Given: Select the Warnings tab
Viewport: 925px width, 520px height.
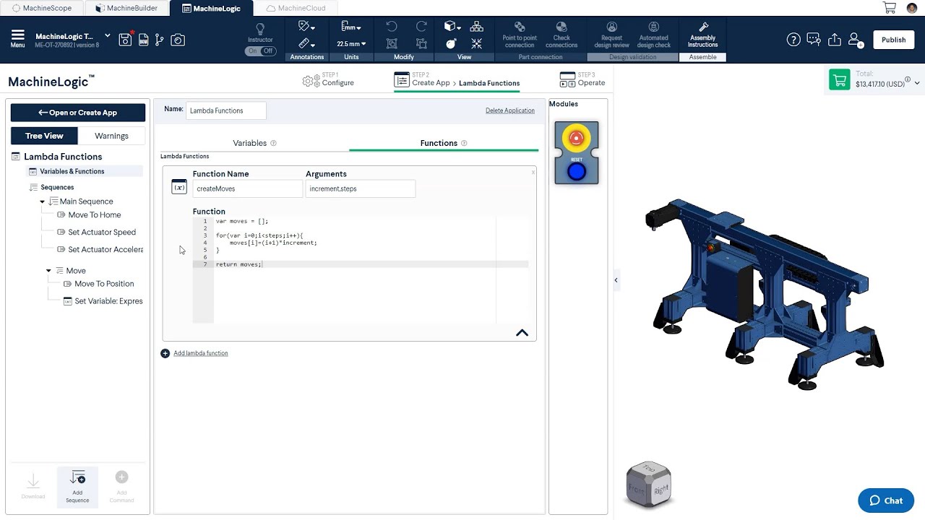Looking at the screenshot, I should point(111,136).
